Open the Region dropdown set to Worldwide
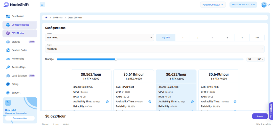 pos(155,49)
